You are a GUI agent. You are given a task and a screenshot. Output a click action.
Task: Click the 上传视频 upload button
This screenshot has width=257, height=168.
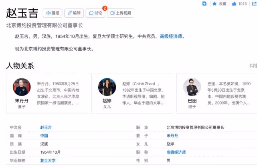tap(121, 13)
